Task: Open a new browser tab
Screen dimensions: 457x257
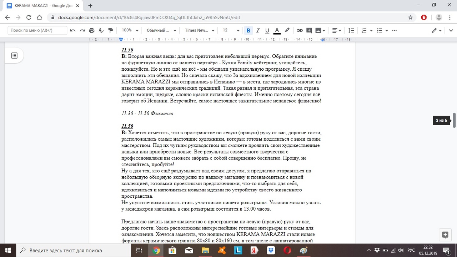Action: tap(90, 6)
